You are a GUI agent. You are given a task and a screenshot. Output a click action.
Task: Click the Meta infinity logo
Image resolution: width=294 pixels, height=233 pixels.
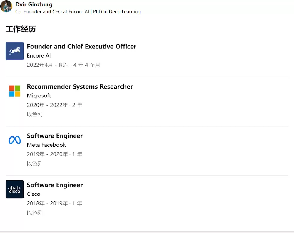(x=15, y=140)
